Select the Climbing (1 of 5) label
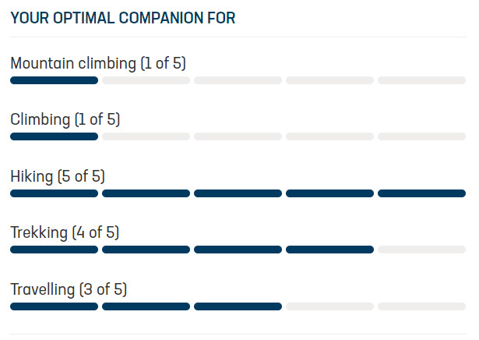 [65, 119]
